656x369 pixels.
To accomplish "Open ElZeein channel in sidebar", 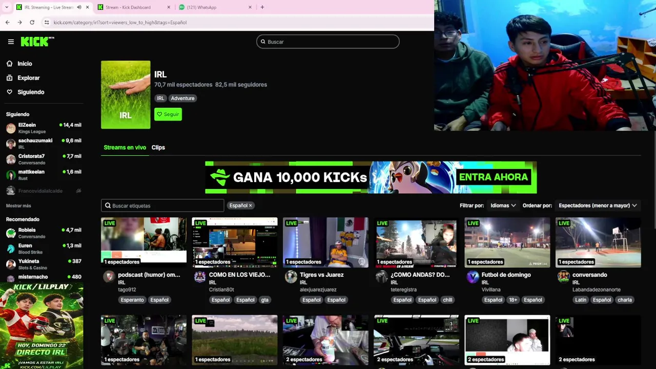I will click(x=44, y=128).
